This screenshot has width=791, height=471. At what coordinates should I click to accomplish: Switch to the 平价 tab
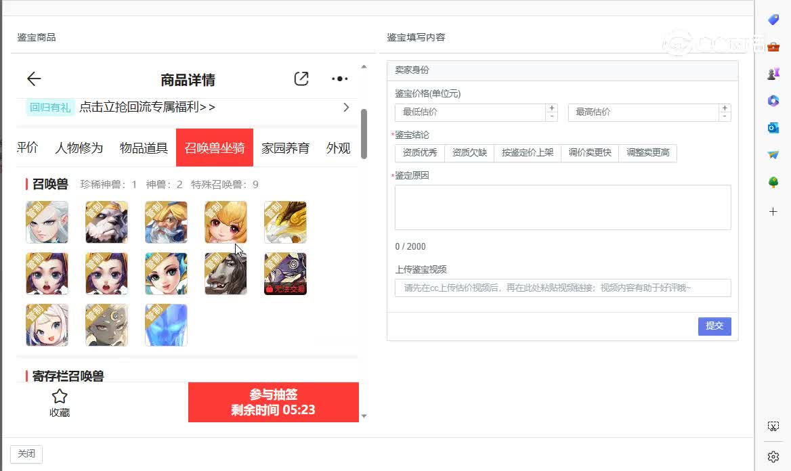tap(26, 148)
